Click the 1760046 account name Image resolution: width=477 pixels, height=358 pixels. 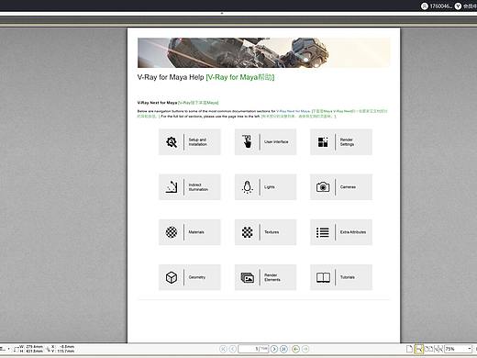(x=440, y=6)
